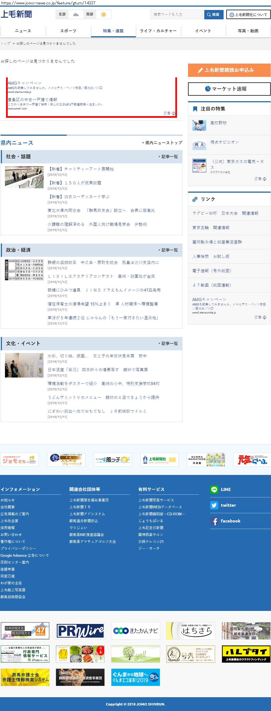Screen dimensions: 271x711
Task: Click the 上毛新聞 logo in the header
Action: point(16,14)
